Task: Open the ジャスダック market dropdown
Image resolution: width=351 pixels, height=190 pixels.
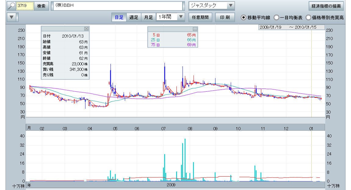Action: (231, 6)
